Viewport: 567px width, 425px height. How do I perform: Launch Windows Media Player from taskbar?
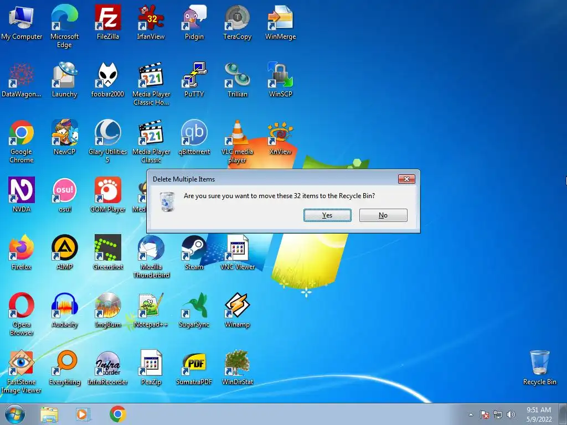(83, 414)
